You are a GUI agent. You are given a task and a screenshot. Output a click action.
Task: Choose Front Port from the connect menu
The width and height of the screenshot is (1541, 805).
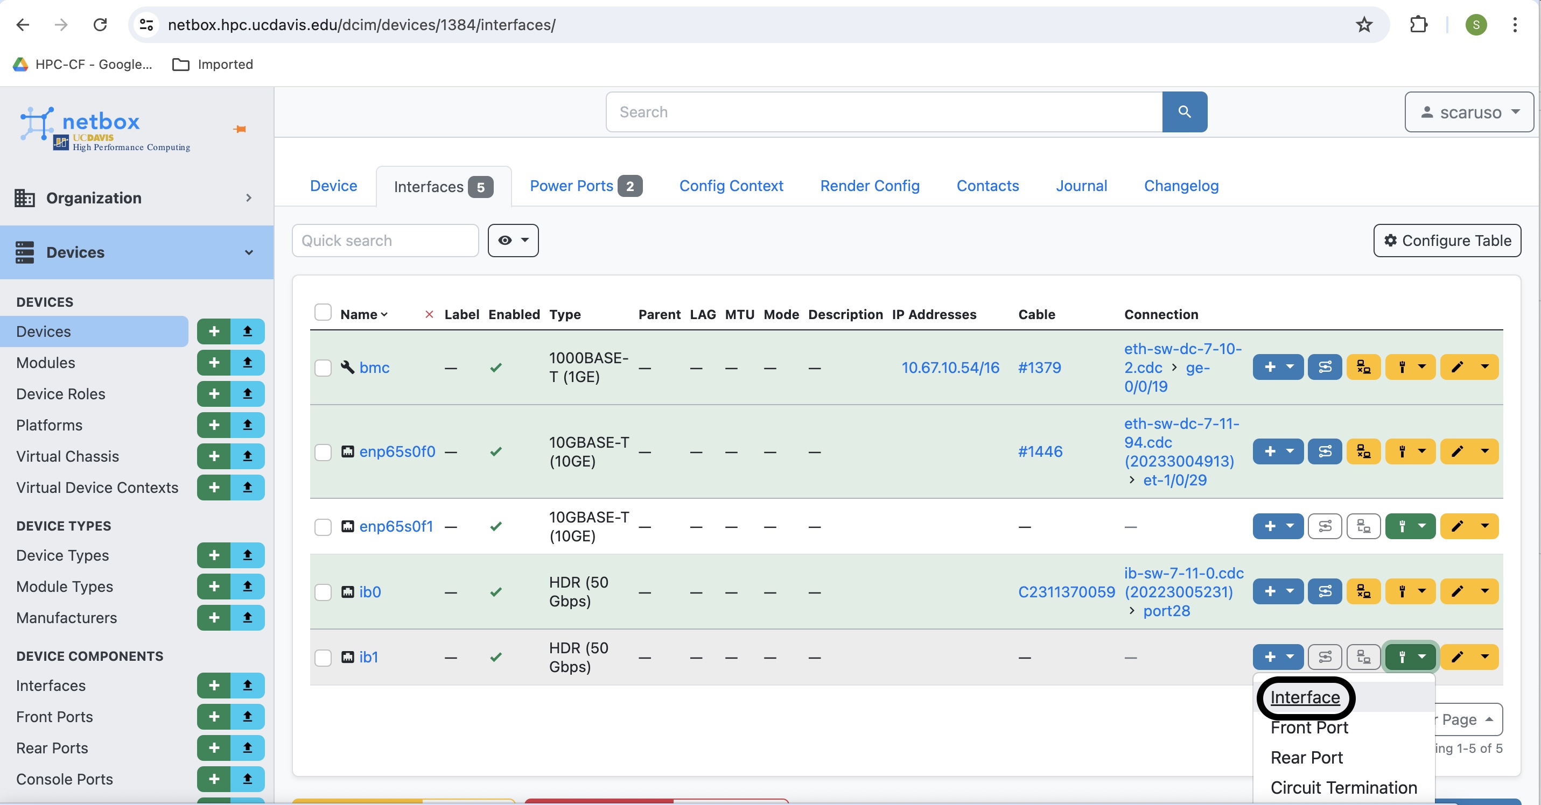click(1309, 728)
